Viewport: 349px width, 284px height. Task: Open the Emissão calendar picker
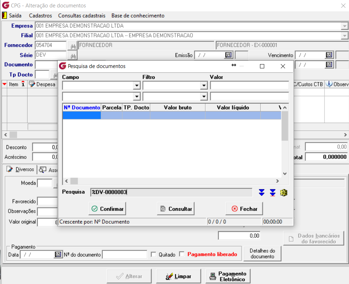click(x=228, y=55)
